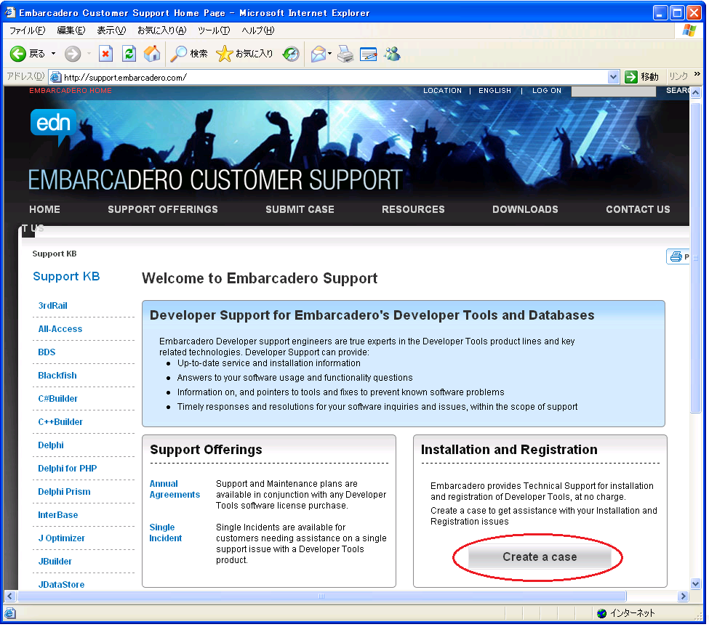Open the ファイル(F) menu

[27, 31]
